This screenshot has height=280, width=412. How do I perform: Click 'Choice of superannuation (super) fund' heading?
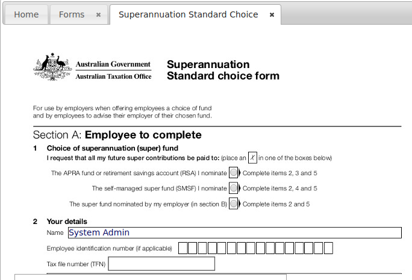point(113,148)
